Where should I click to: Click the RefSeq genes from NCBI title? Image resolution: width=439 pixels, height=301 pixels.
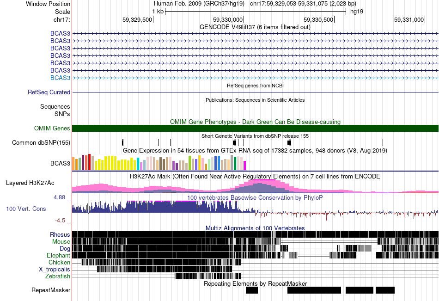(256, 86)
